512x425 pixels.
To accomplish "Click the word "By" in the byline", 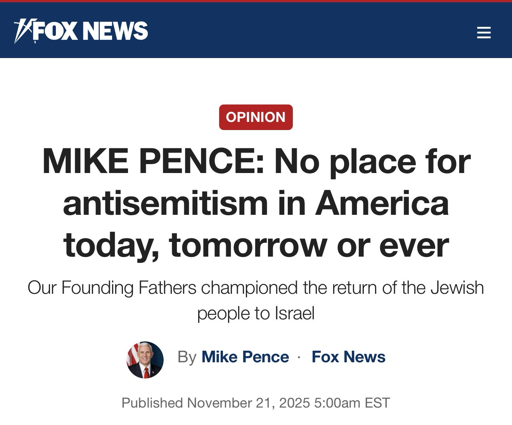I will (x=187, y=357).
